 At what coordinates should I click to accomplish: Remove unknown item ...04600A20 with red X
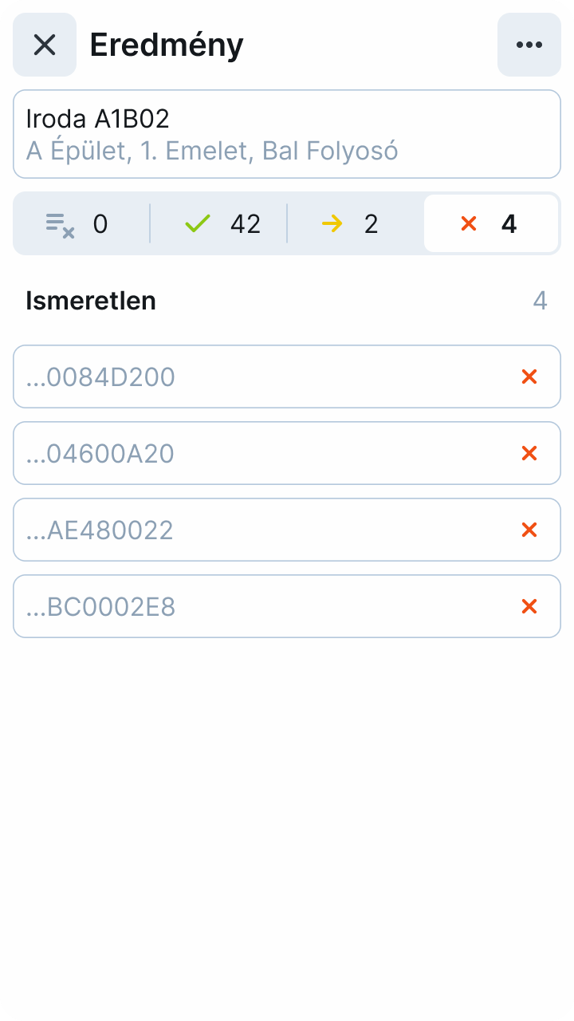(x=529, y=453)
